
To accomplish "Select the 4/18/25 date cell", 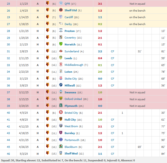I will pos(24,133).
